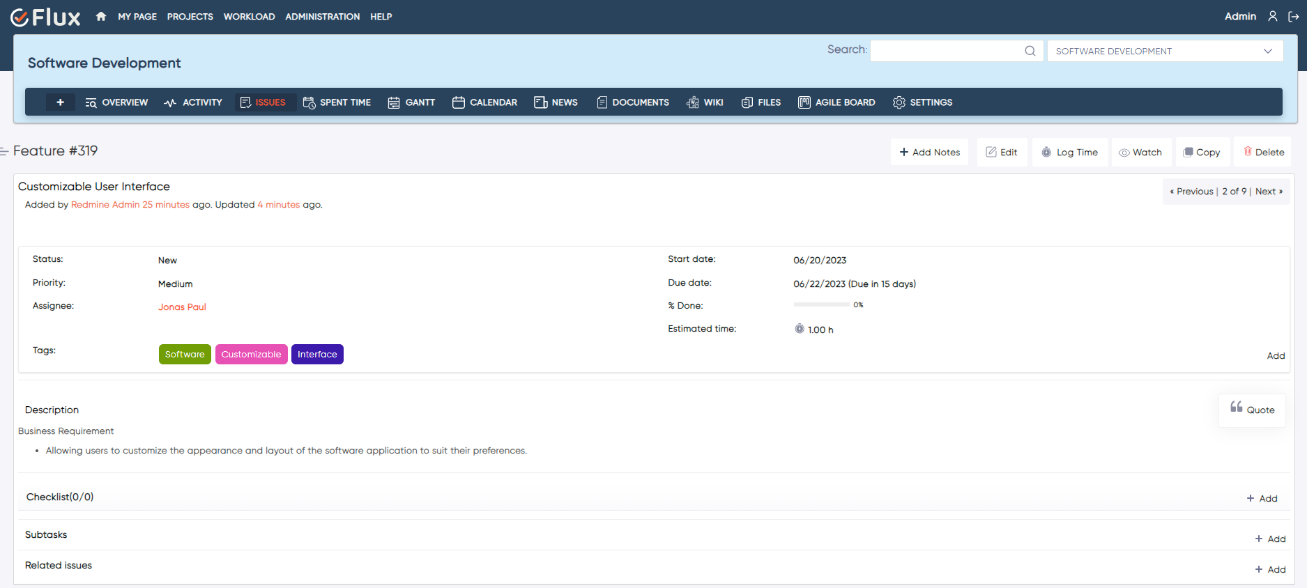The height and width of the screenshot is (588, 1307).
Task: Open the Administration menu
Action: [x=322, y=17]
